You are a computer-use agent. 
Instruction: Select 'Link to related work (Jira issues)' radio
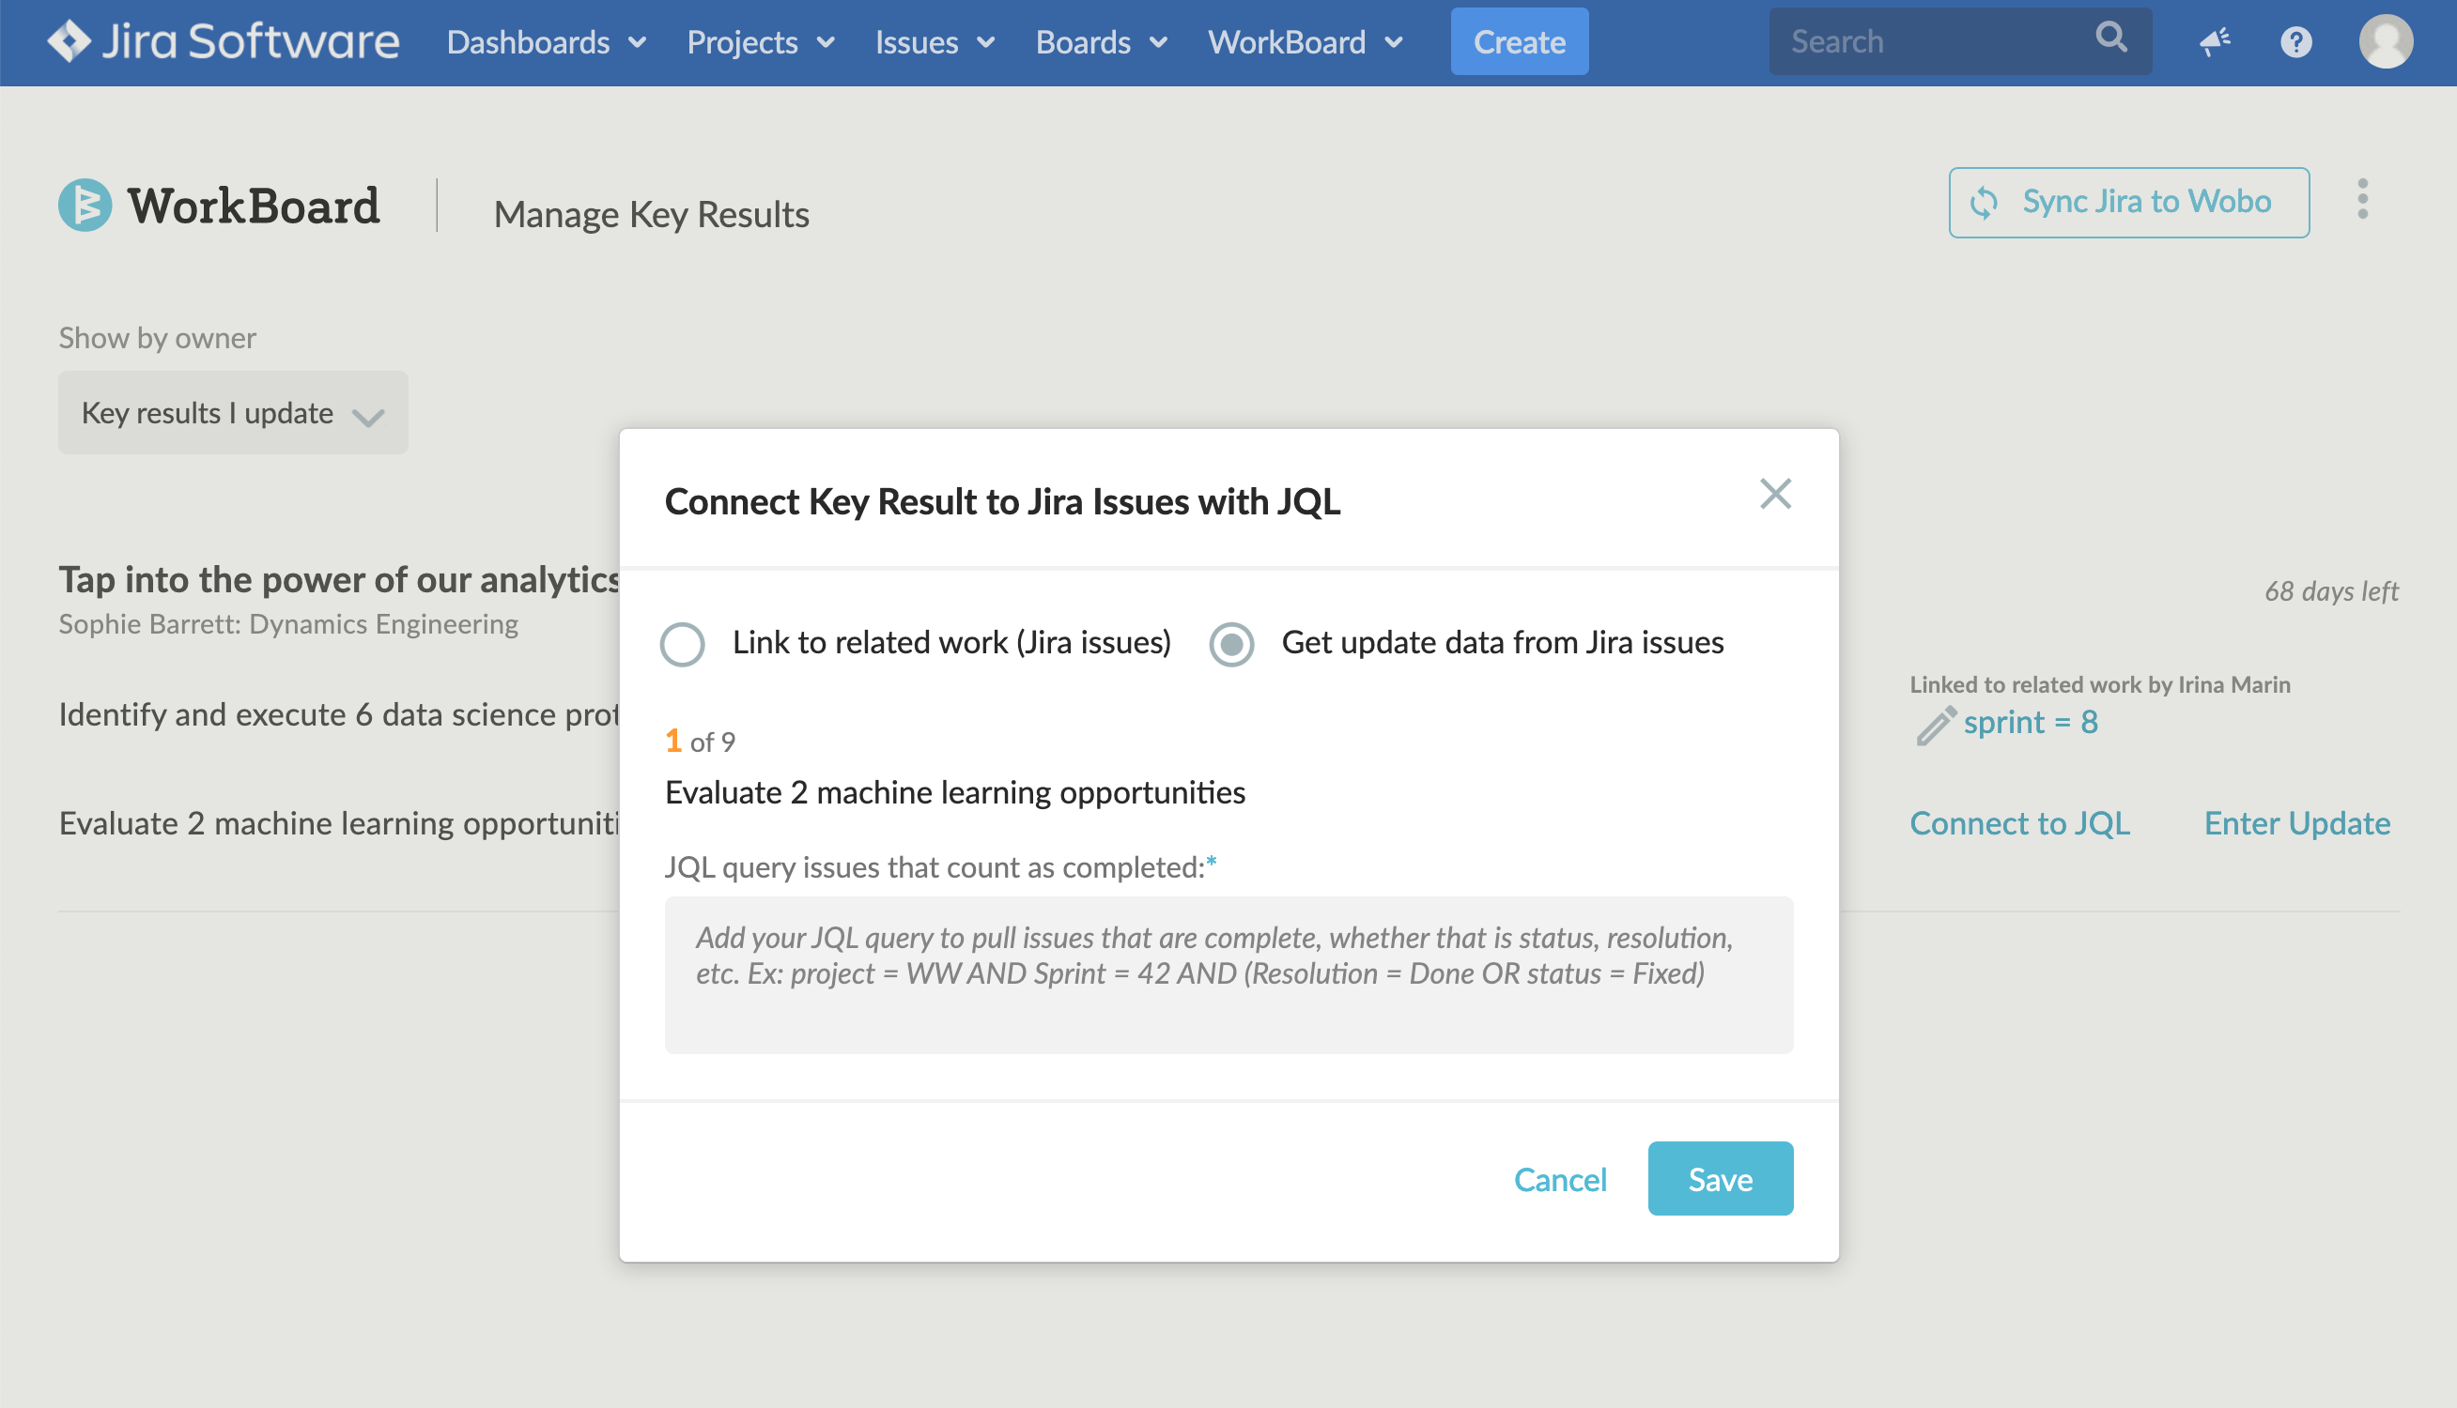pos(682,644)
